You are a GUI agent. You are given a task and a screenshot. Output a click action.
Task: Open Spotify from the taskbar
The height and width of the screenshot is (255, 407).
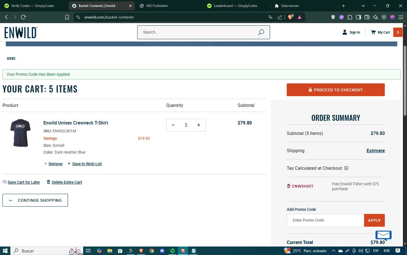(173, 251)
